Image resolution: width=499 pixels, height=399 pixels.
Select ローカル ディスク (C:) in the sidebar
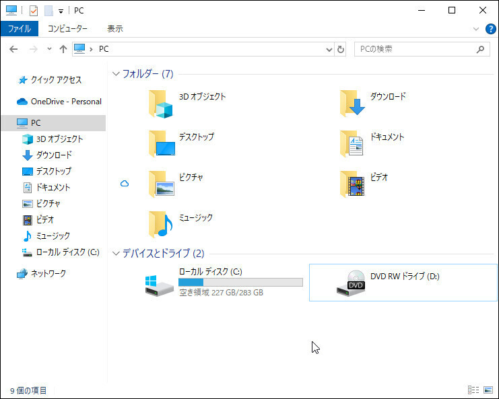tap(61, 252)
